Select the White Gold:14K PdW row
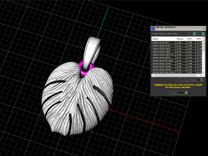 click(177, 72)
